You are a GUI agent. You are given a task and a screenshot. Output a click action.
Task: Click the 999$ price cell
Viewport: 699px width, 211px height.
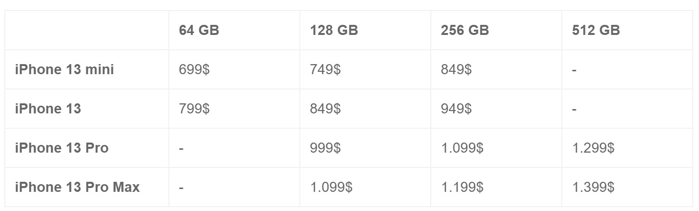coord(325,148)
